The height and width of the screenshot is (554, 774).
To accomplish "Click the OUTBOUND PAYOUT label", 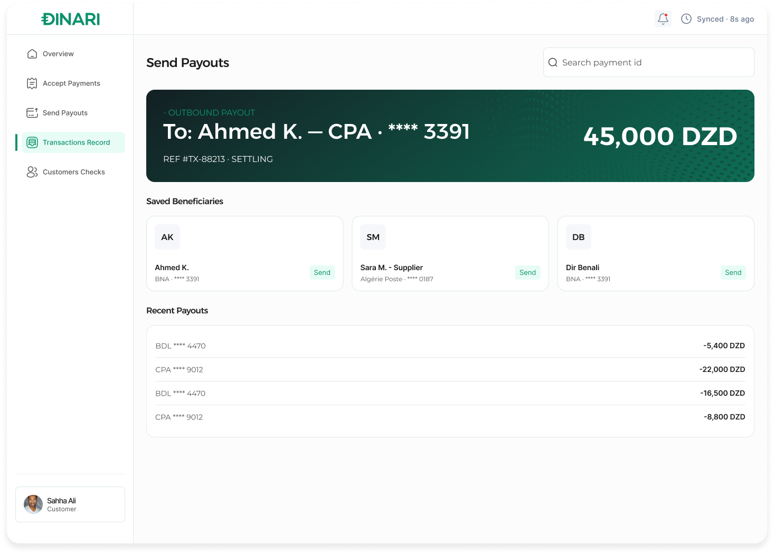I will tap(210, 112).
